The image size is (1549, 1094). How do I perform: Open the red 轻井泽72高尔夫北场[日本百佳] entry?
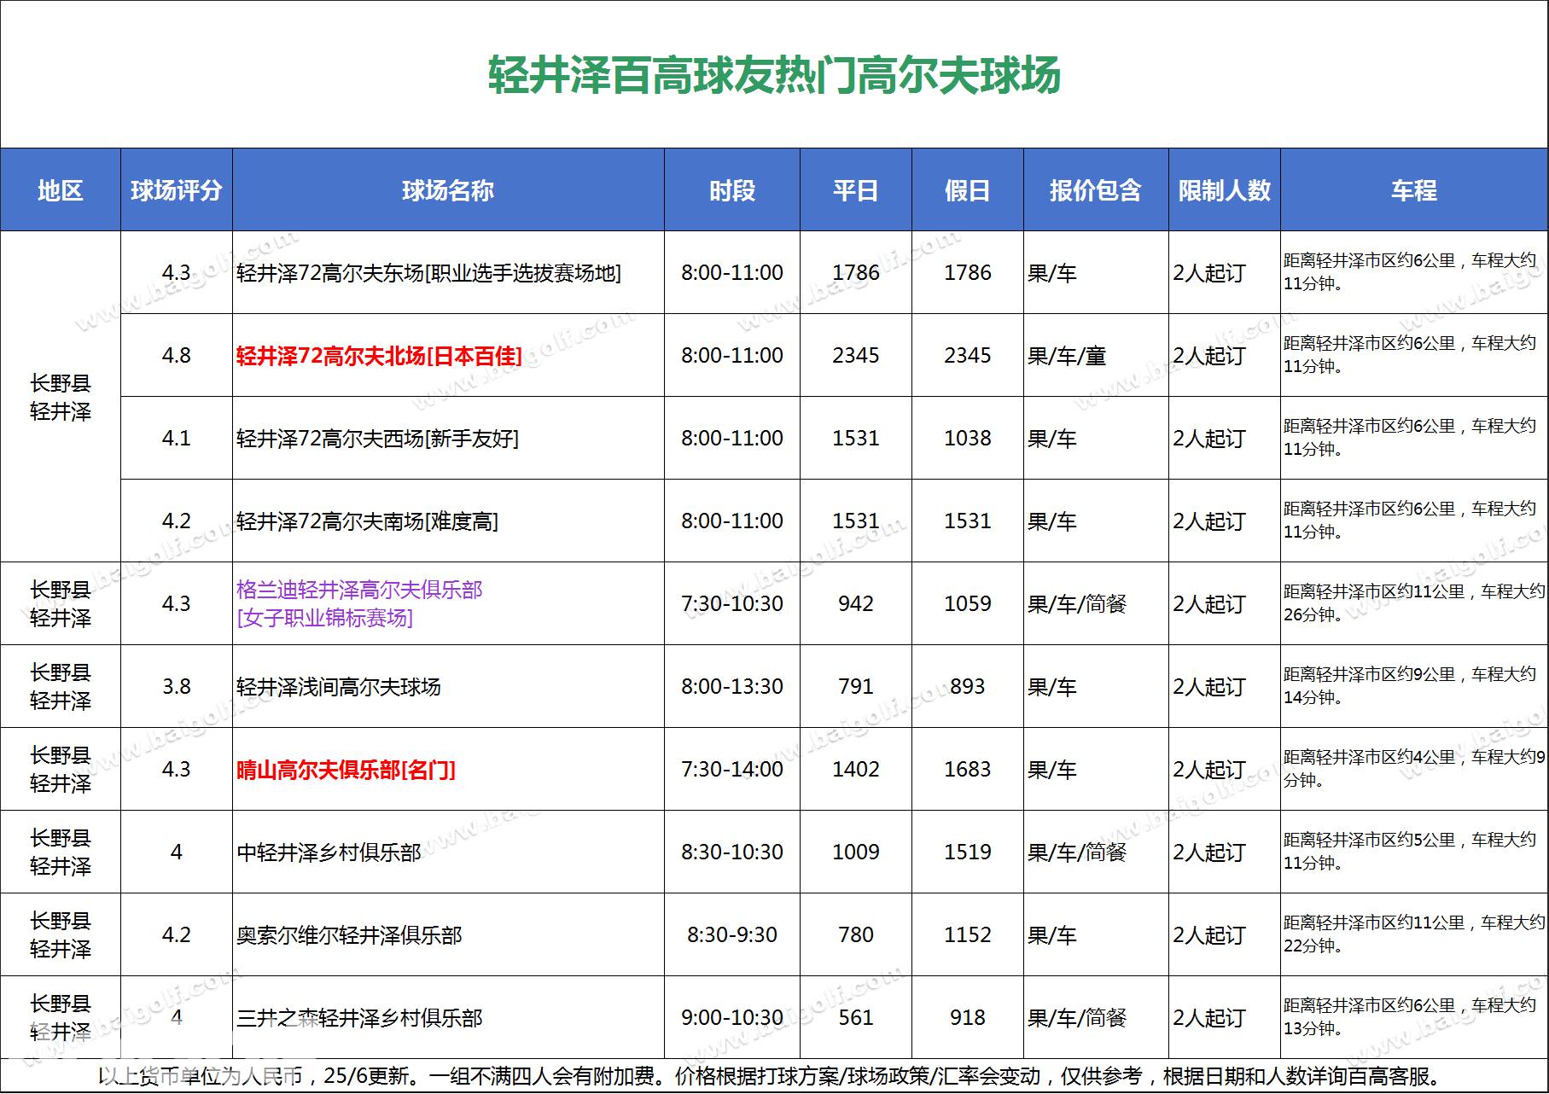click(x=379, y=356)
